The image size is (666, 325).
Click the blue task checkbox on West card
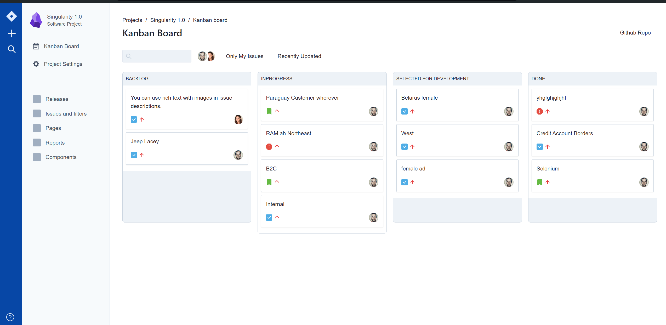404,147
